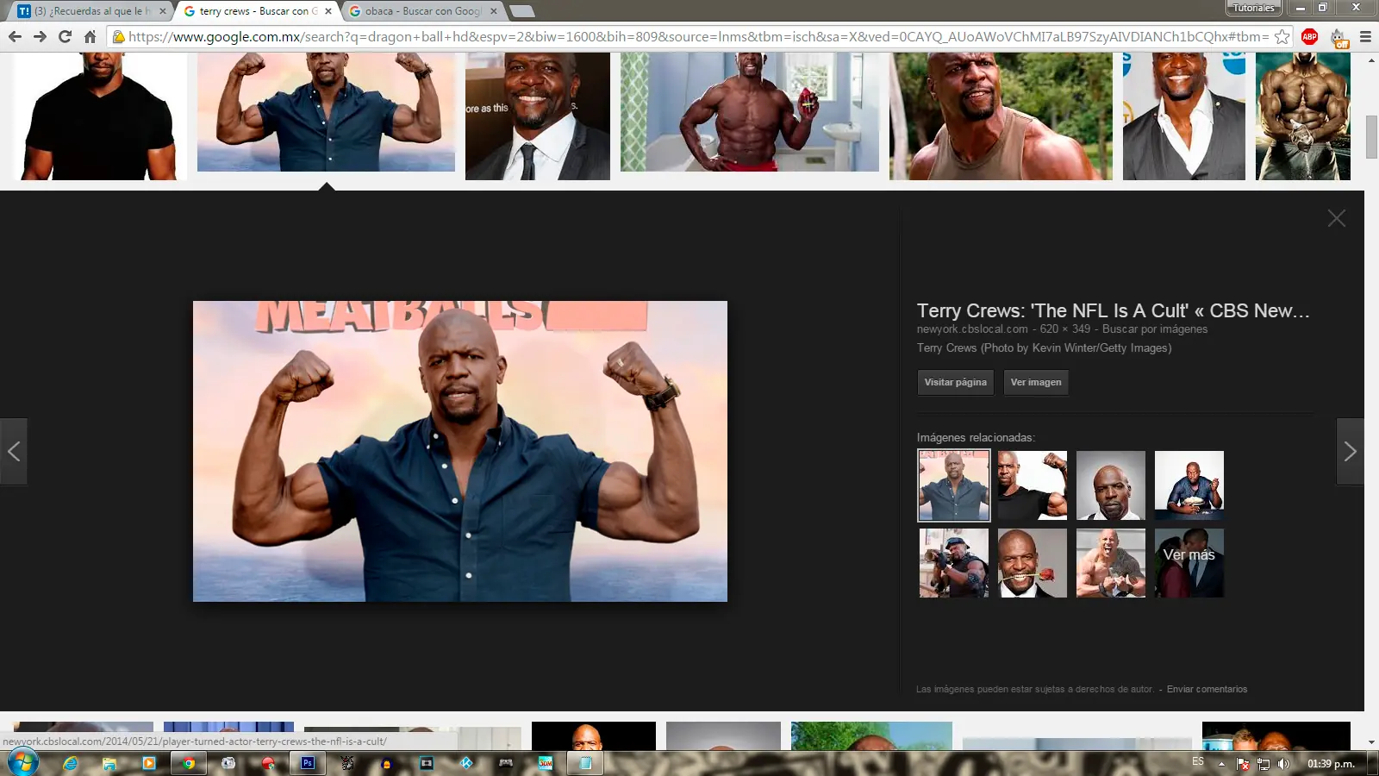The image size is (1379, 776).
Task: Select the related image holding a bowl
Action: (1189, 485)
